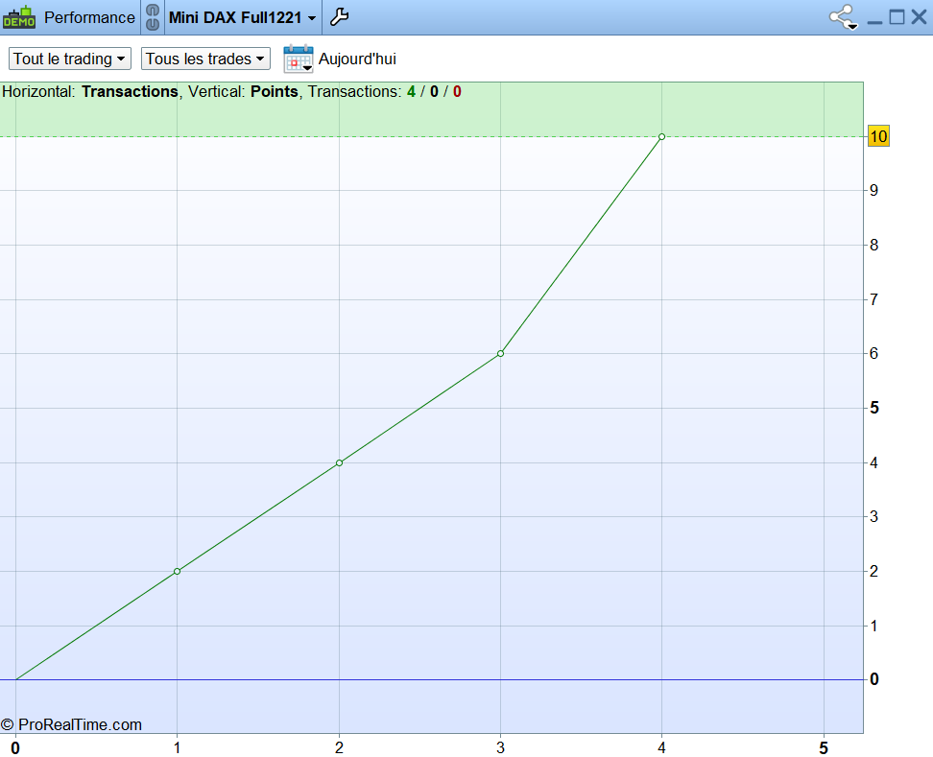
Task: Select the data point at transaction 3
Action: point(500,354)
